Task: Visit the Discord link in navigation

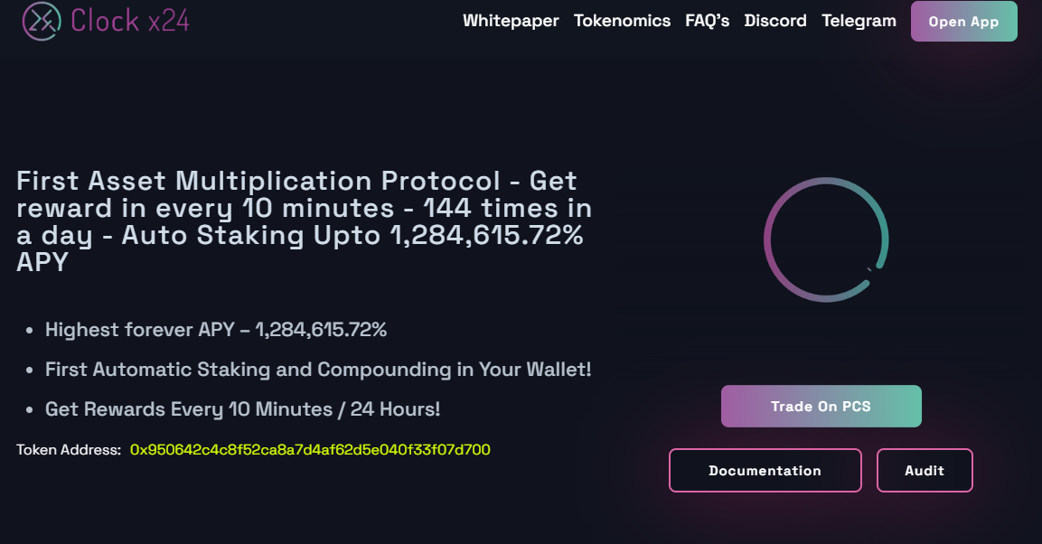Action: [775, 21]
